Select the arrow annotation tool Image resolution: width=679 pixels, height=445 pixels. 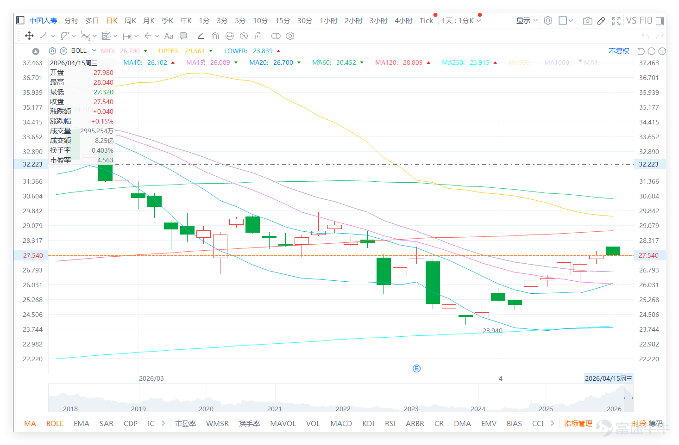click(148, 36)
